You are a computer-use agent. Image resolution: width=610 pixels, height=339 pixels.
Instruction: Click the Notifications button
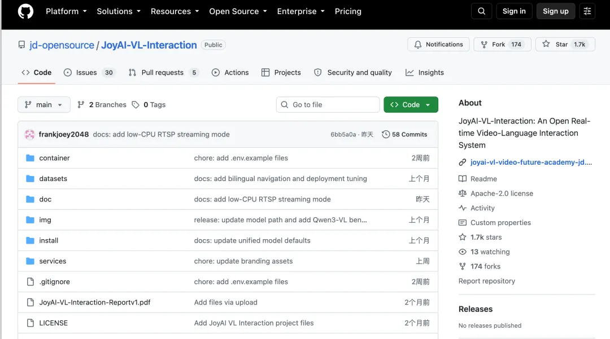click(x=438, y=44)
